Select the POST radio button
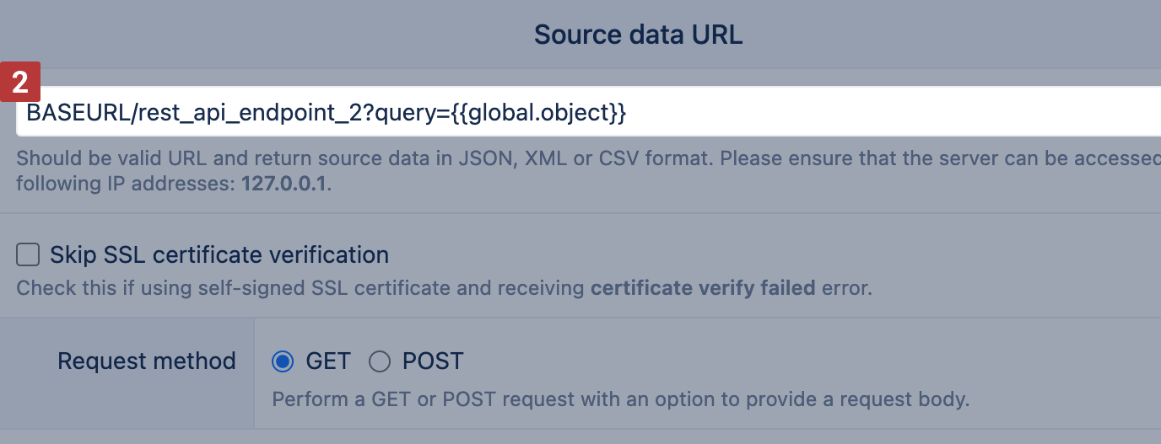Viewport: 1161px width, 444px height. 380,361
